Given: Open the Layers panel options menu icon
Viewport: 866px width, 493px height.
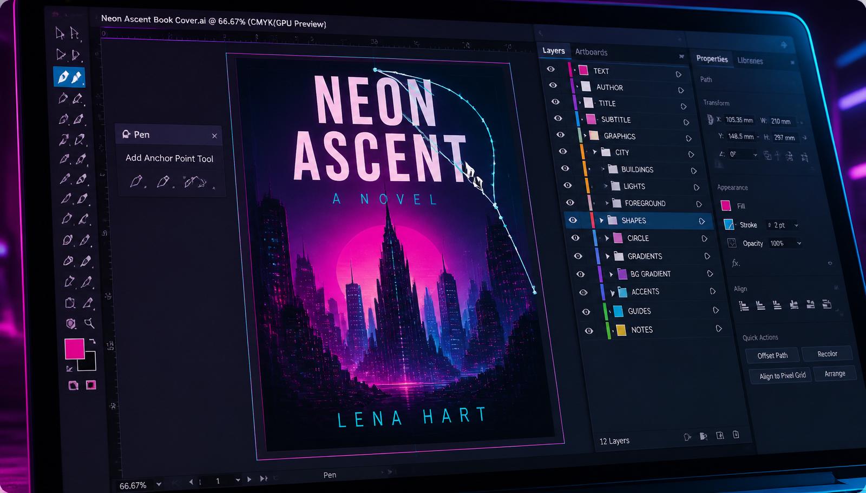Looking at the screenshot, I should coord(681,56).
